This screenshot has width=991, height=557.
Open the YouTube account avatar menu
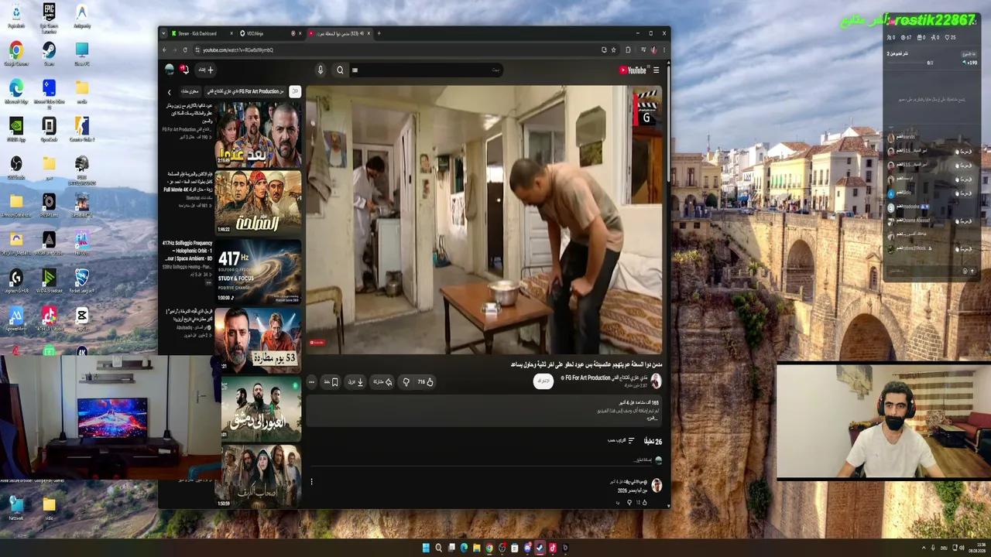170,70
